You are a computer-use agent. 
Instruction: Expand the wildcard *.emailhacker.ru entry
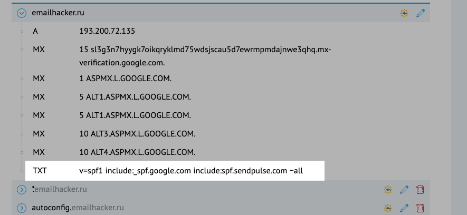(x=22, y=189)
